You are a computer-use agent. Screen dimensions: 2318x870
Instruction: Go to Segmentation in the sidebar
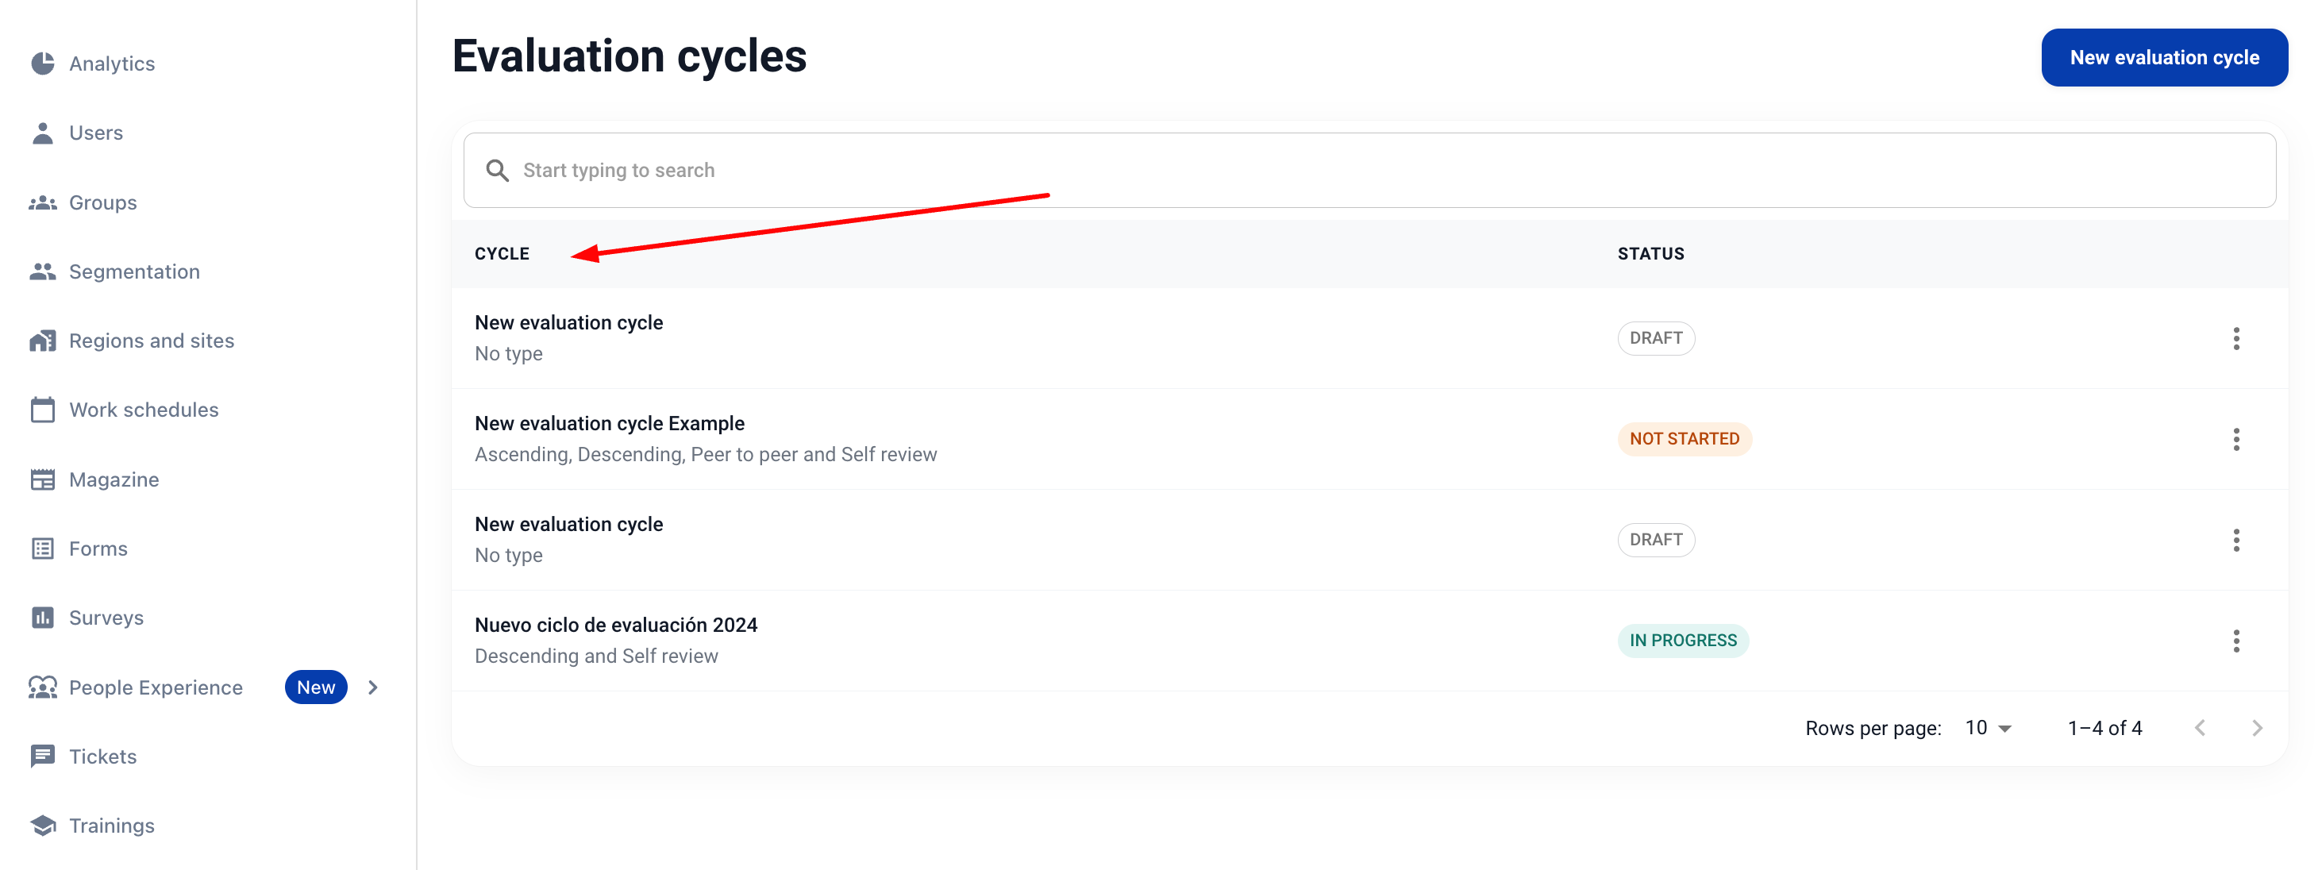pyautogui.click(x=134, y=271)
